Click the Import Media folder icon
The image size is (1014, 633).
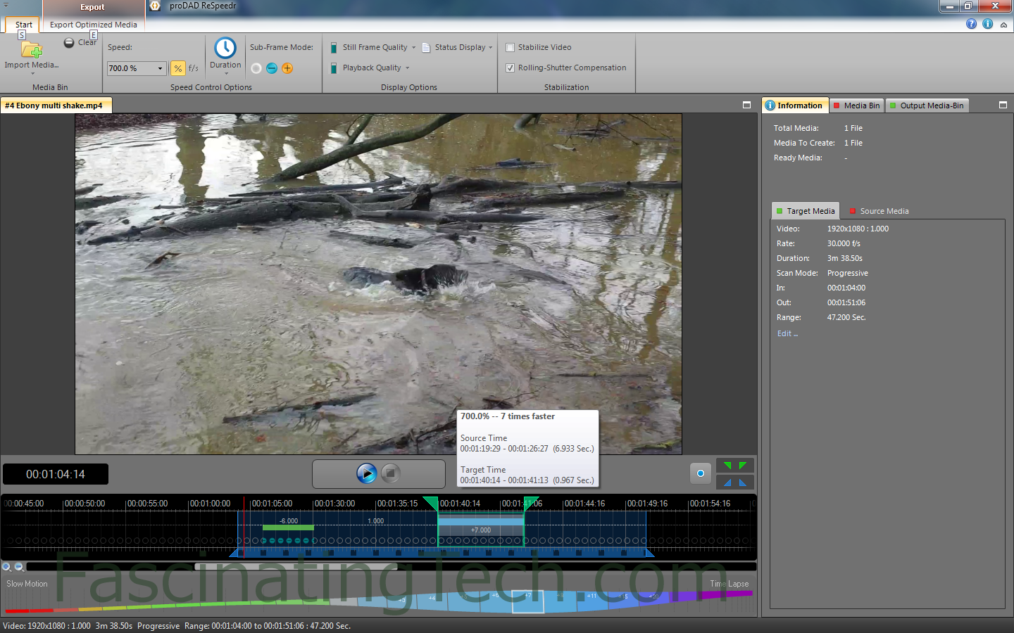click(32, 50)
